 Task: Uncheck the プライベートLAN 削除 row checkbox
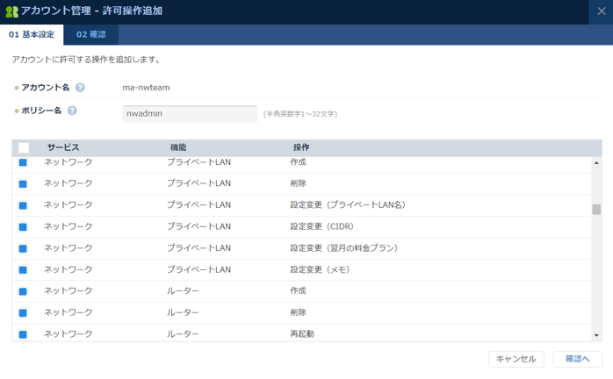coord(24,184)
